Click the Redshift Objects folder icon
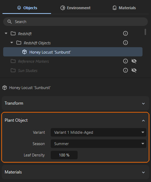 19,43
